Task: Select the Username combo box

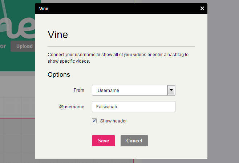Action: [134, 90]
